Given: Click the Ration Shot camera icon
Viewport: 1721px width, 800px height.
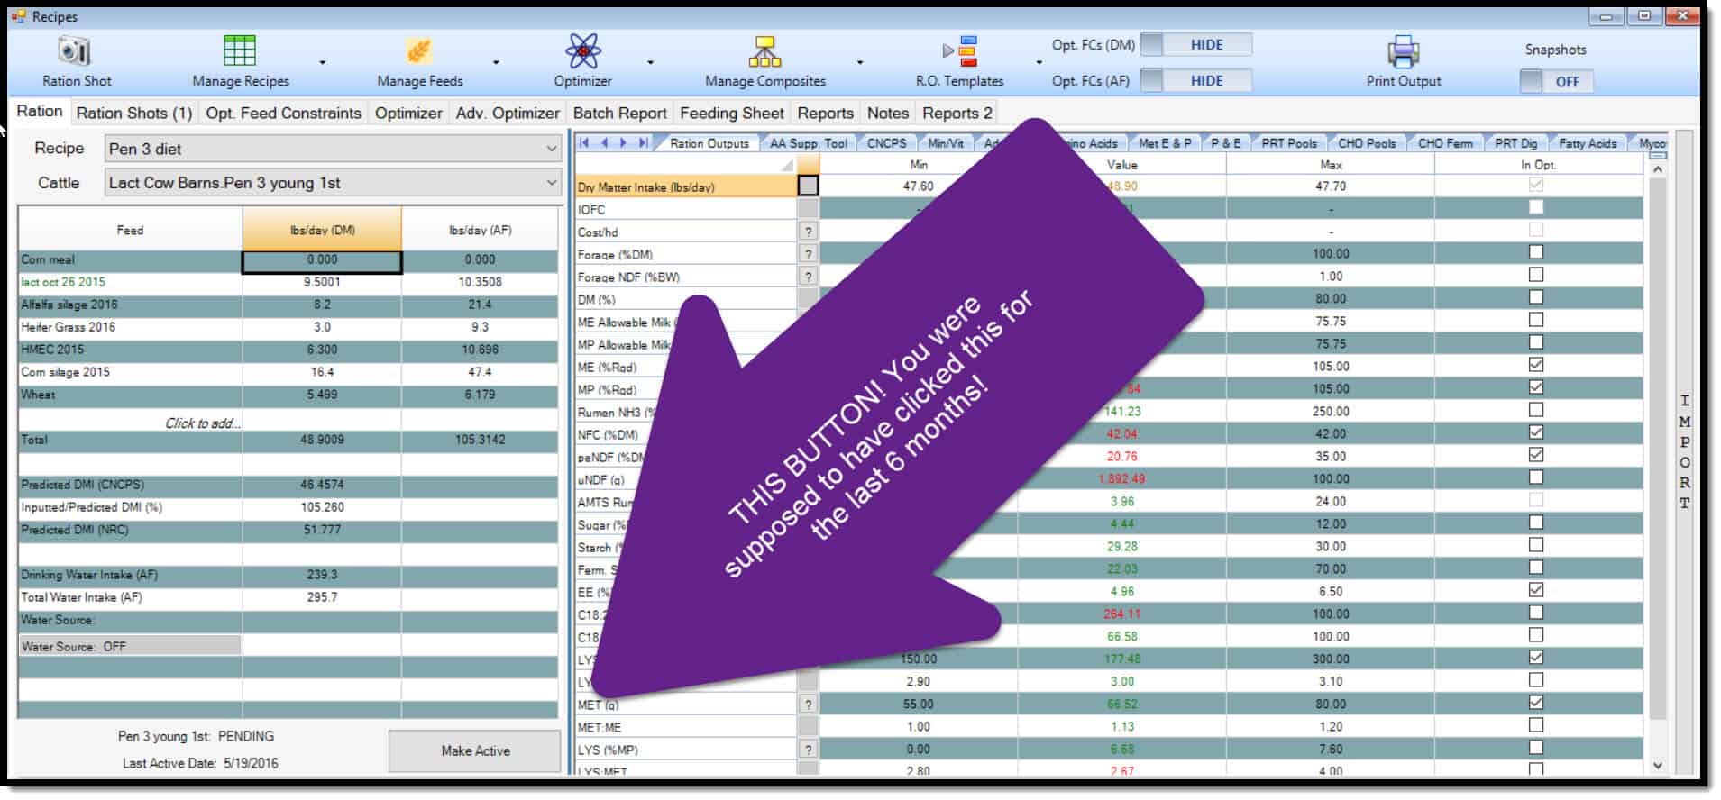Looking at the screenshot, I should pyautogui.click(x=75, y=51).
